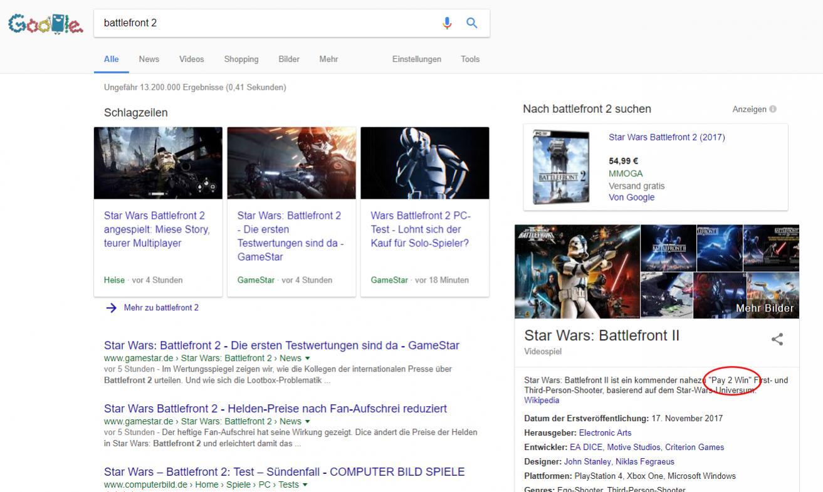The image size is (823, 492).
Task: Click John Stanley designer link
Action: tap(587, 462)
